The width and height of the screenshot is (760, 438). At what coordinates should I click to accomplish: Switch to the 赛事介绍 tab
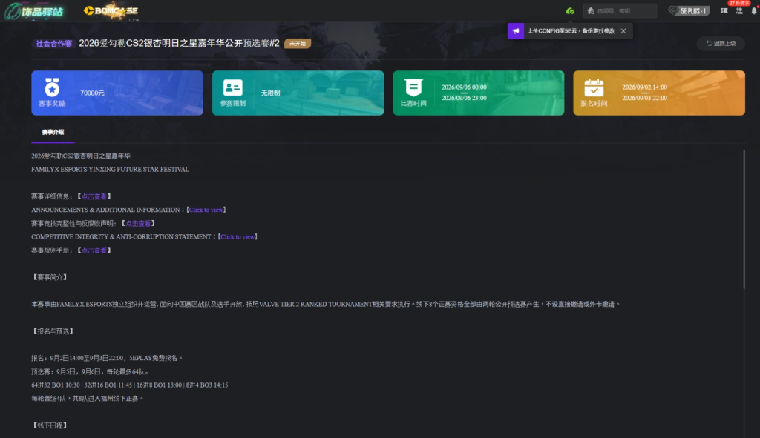[53, 132]
